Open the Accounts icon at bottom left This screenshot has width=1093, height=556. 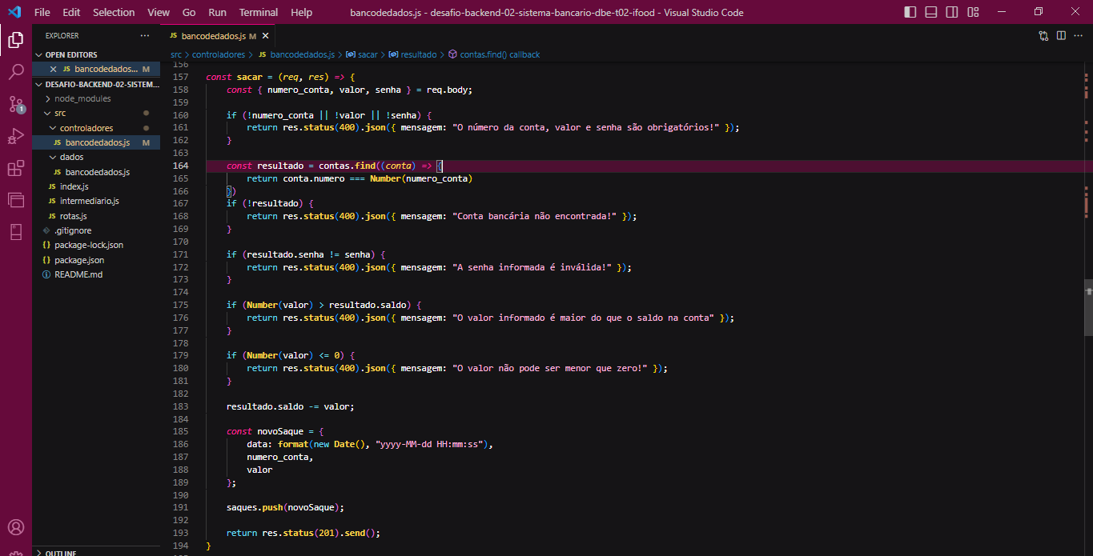pyautogui.click(x=15, y=527)
